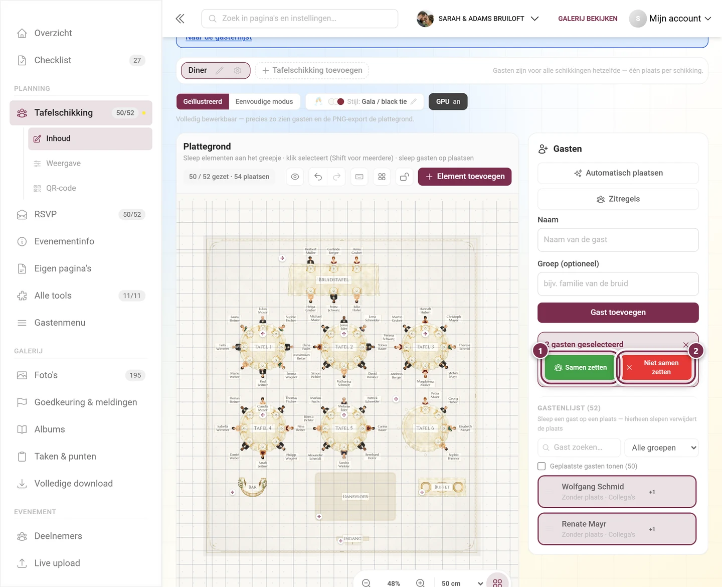The image size is (722, 587).
Task: Click the Bruidstafel move handle
Action: [x=282, y=258]
